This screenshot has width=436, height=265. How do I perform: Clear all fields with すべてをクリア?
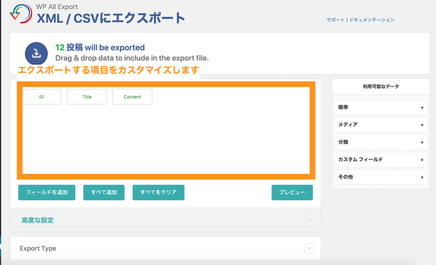tap(158, 192)
